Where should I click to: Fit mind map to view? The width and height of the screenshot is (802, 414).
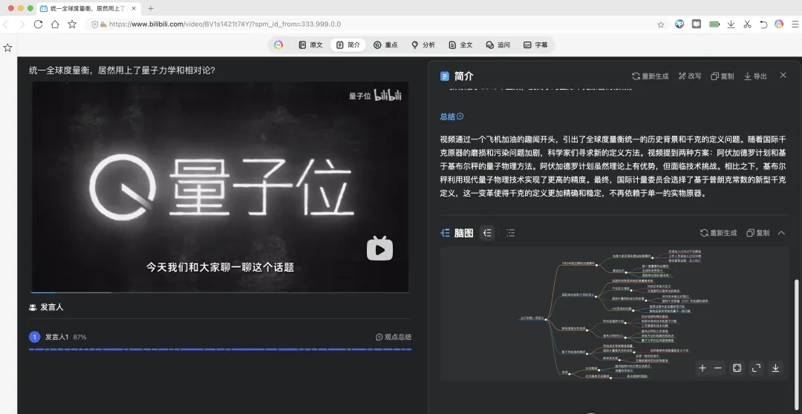737,368
